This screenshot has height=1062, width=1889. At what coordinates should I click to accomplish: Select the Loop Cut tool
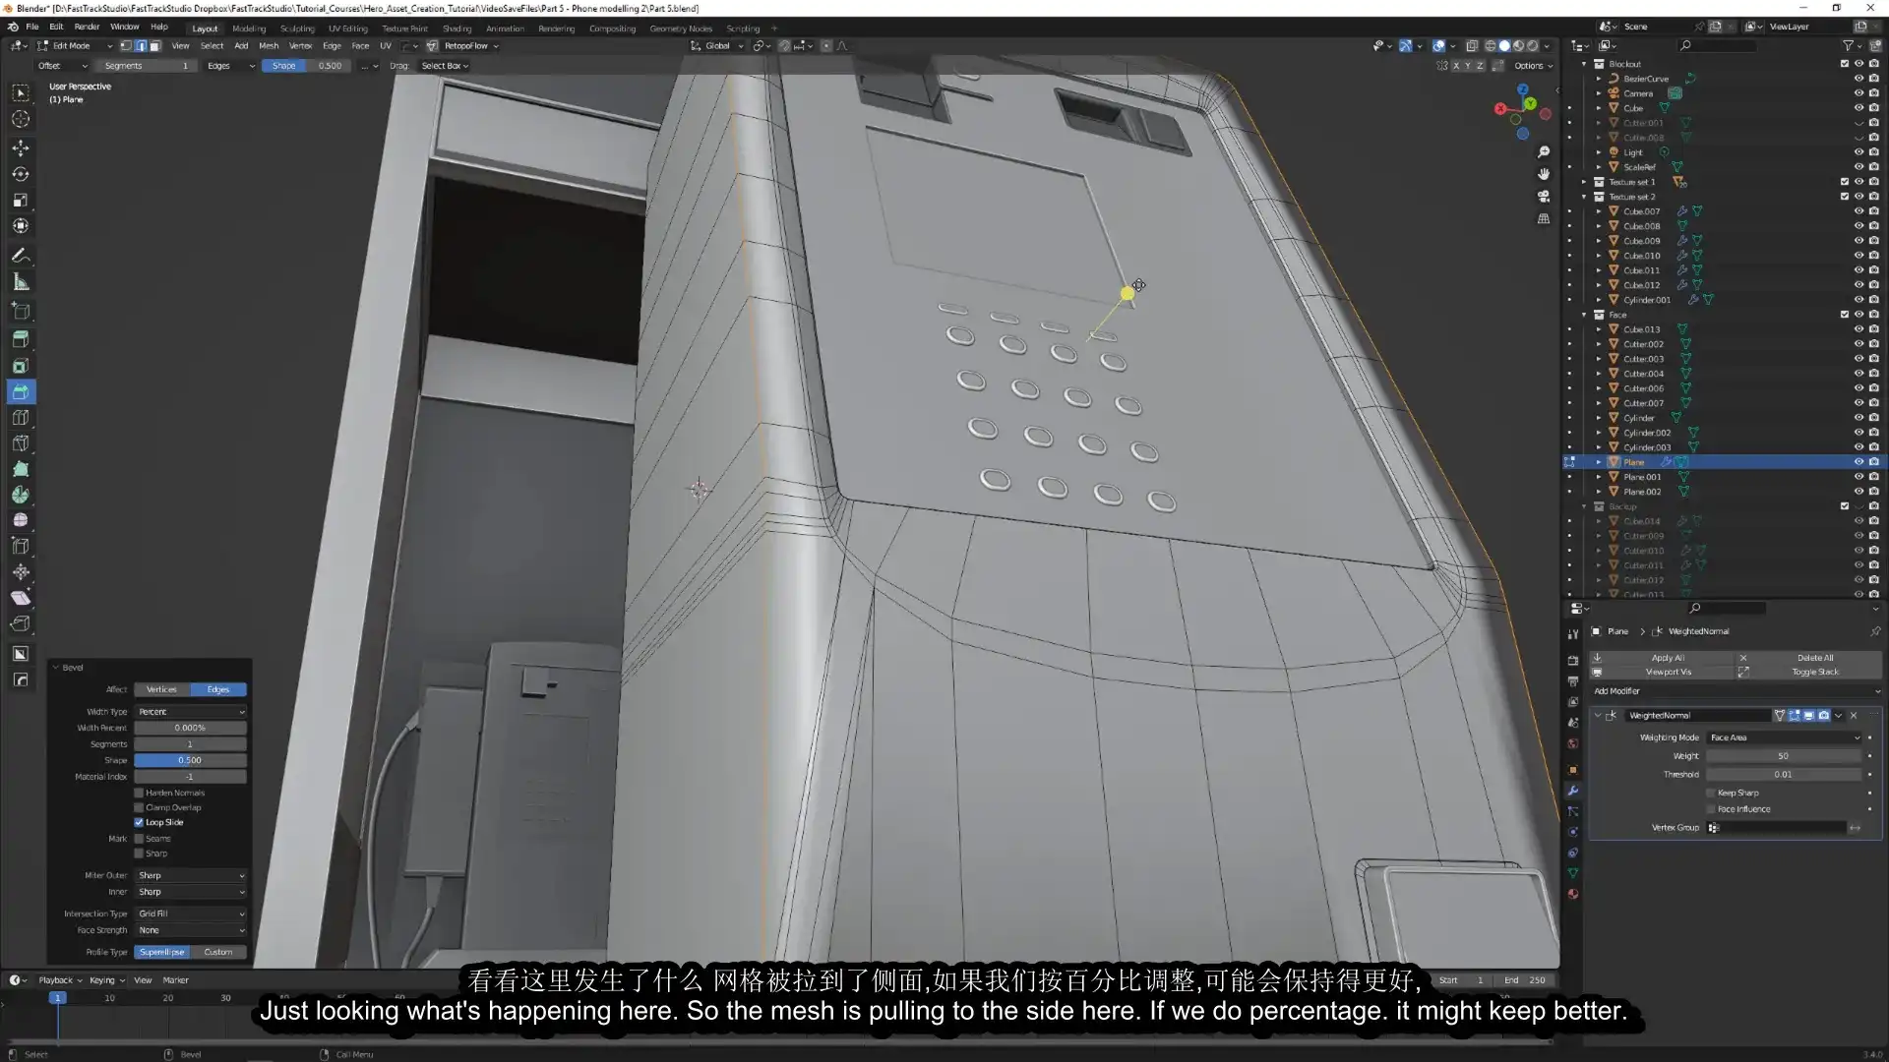click(x=21, y=417)
